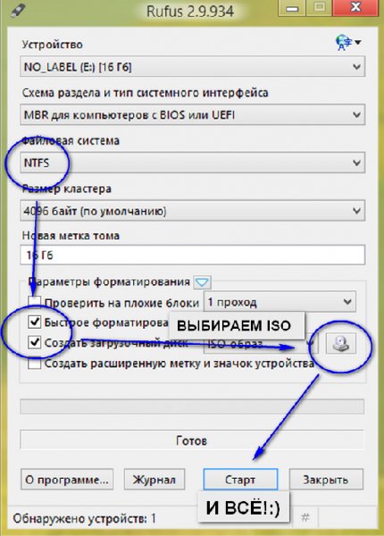Screen dimensions: 384x536
Task: Click the disc drive icon to select ISO
Action: (x=340, y=344)
